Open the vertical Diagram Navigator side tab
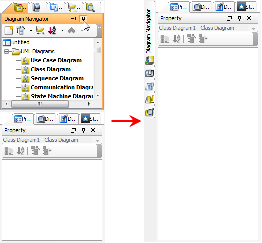The width and height of the screenshot is (262, 243). 150,34
